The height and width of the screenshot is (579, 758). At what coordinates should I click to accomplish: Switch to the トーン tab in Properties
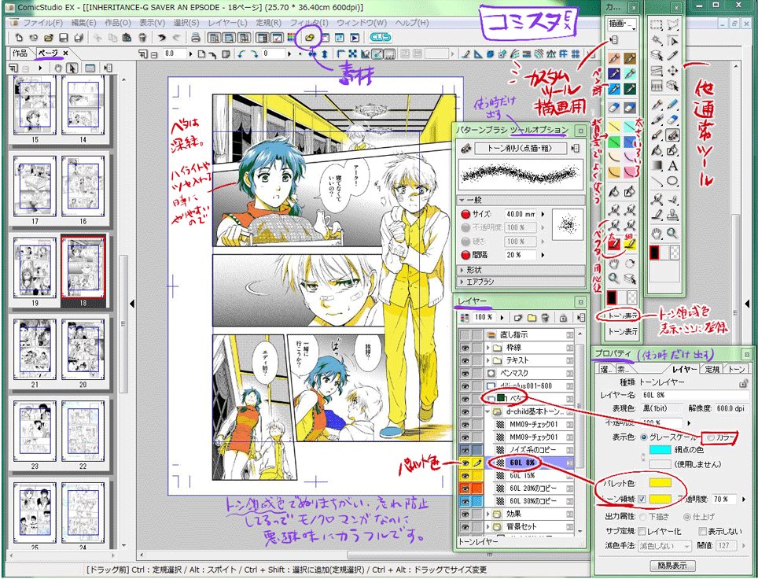click(x=736, y=369)
